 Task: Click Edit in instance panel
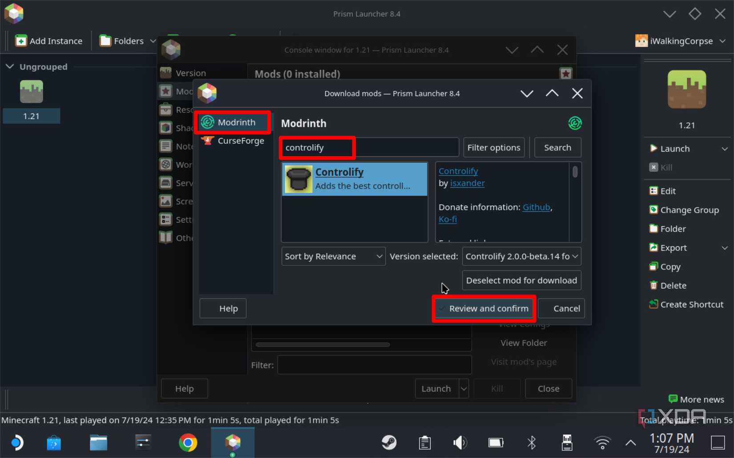(662, 191)
